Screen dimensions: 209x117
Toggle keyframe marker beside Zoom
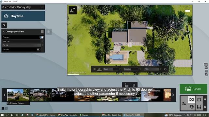[120, 69]
